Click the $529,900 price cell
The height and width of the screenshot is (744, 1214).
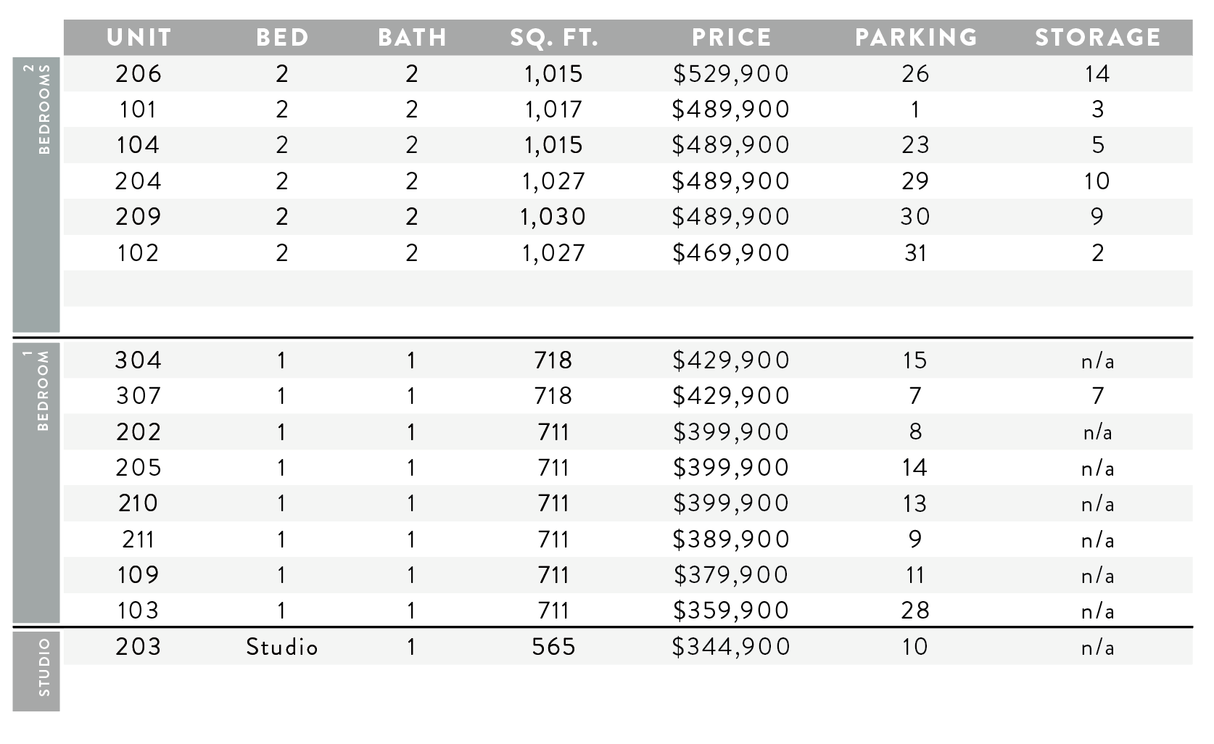point(731,74)
